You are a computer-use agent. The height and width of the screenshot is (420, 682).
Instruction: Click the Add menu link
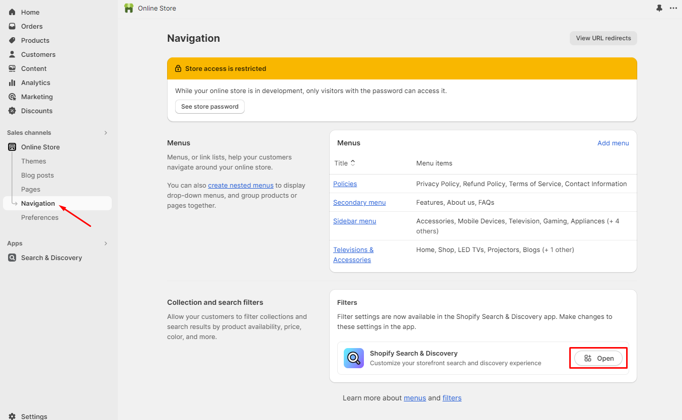[613, 143]
